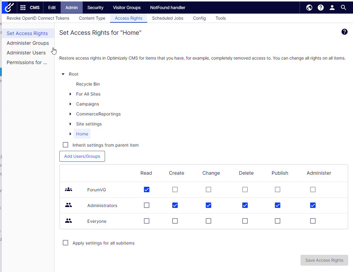Expand the Campaigns tree node
The height and width of the screenshot is (272, 353).
click(x=70, y=104)
